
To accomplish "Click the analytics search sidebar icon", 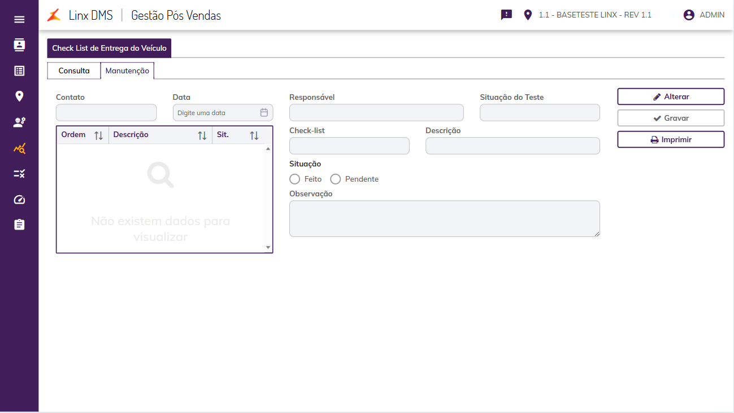I will coord(19,148).
